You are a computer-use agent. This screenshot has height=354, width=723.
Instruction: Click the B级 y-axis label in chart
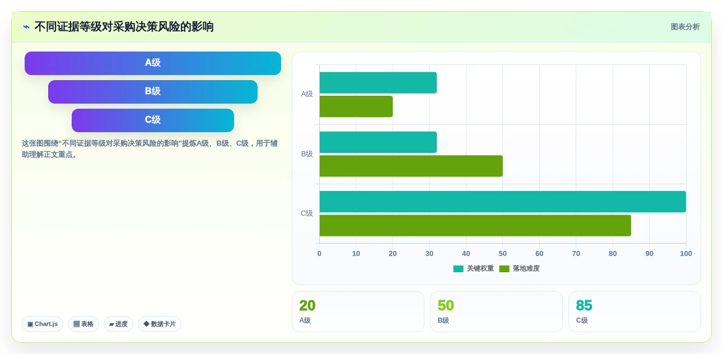pos(307,154)
